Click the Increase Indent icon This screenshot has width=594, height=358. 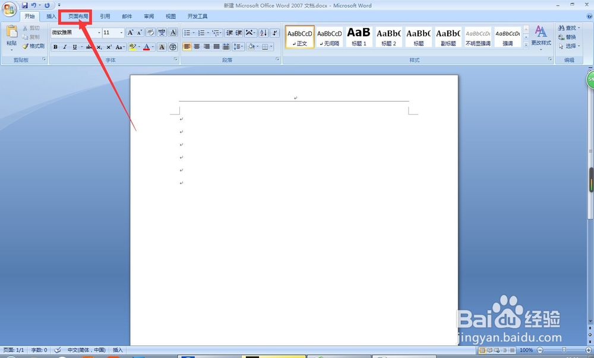click(239, 33)
